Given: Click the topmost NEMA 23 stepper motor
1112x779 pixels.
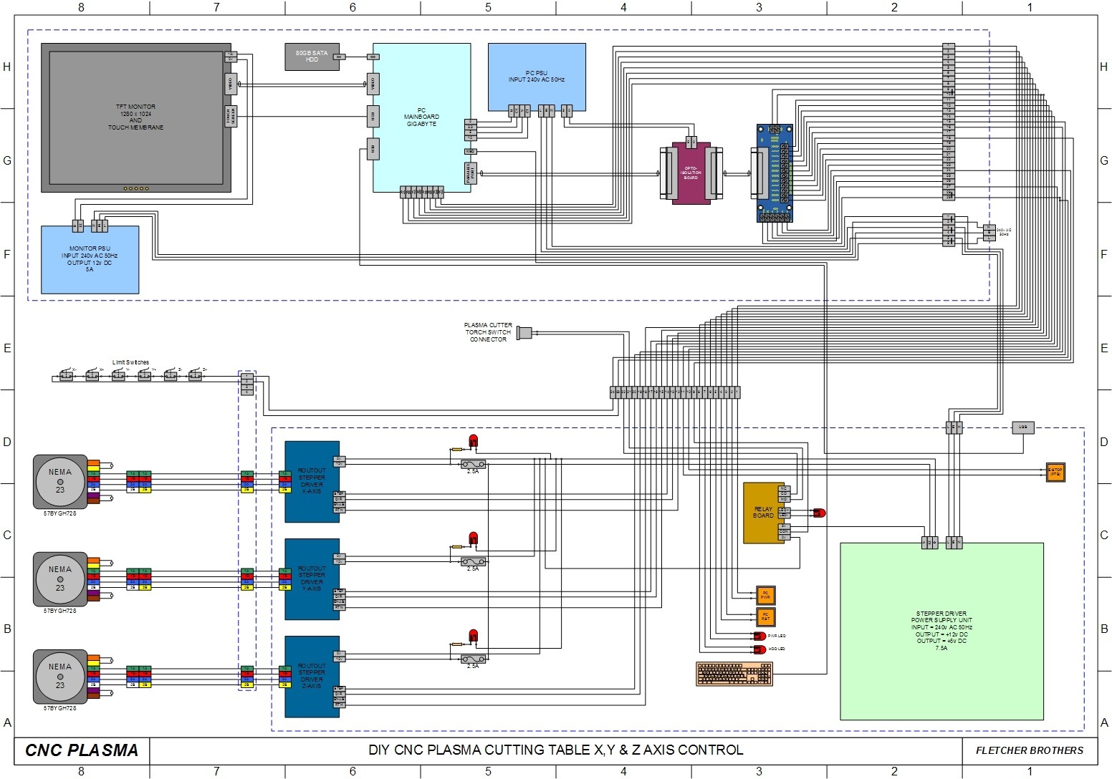Looking at the screenshot, I should point(60,481).
